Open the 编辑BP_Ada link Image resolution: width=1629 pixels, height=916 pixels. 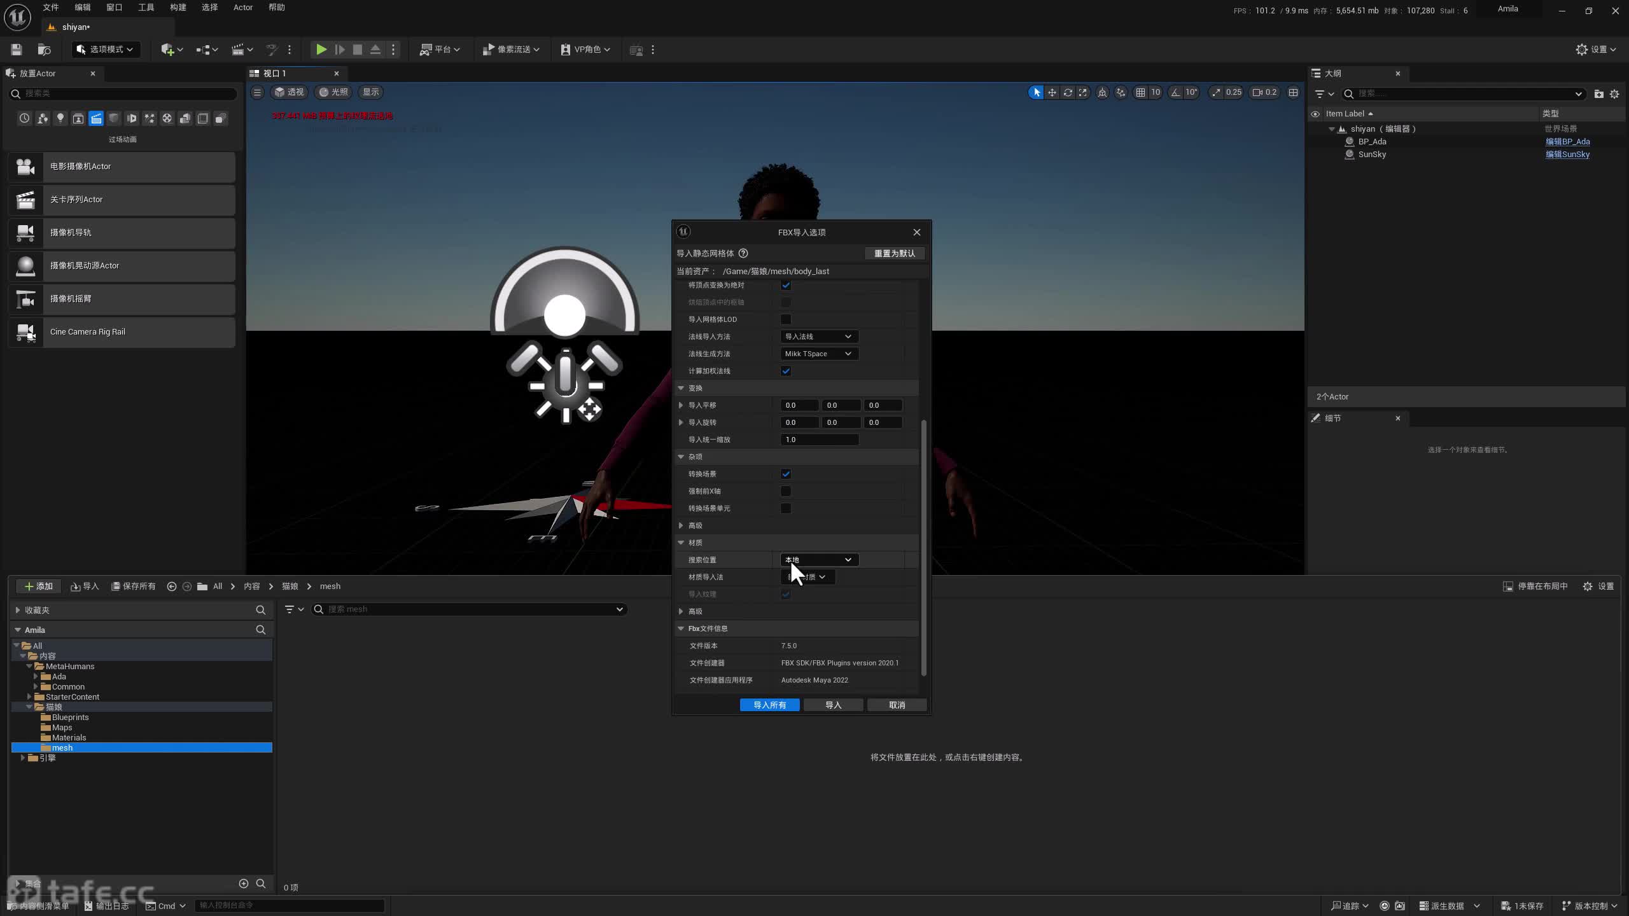1568,141
